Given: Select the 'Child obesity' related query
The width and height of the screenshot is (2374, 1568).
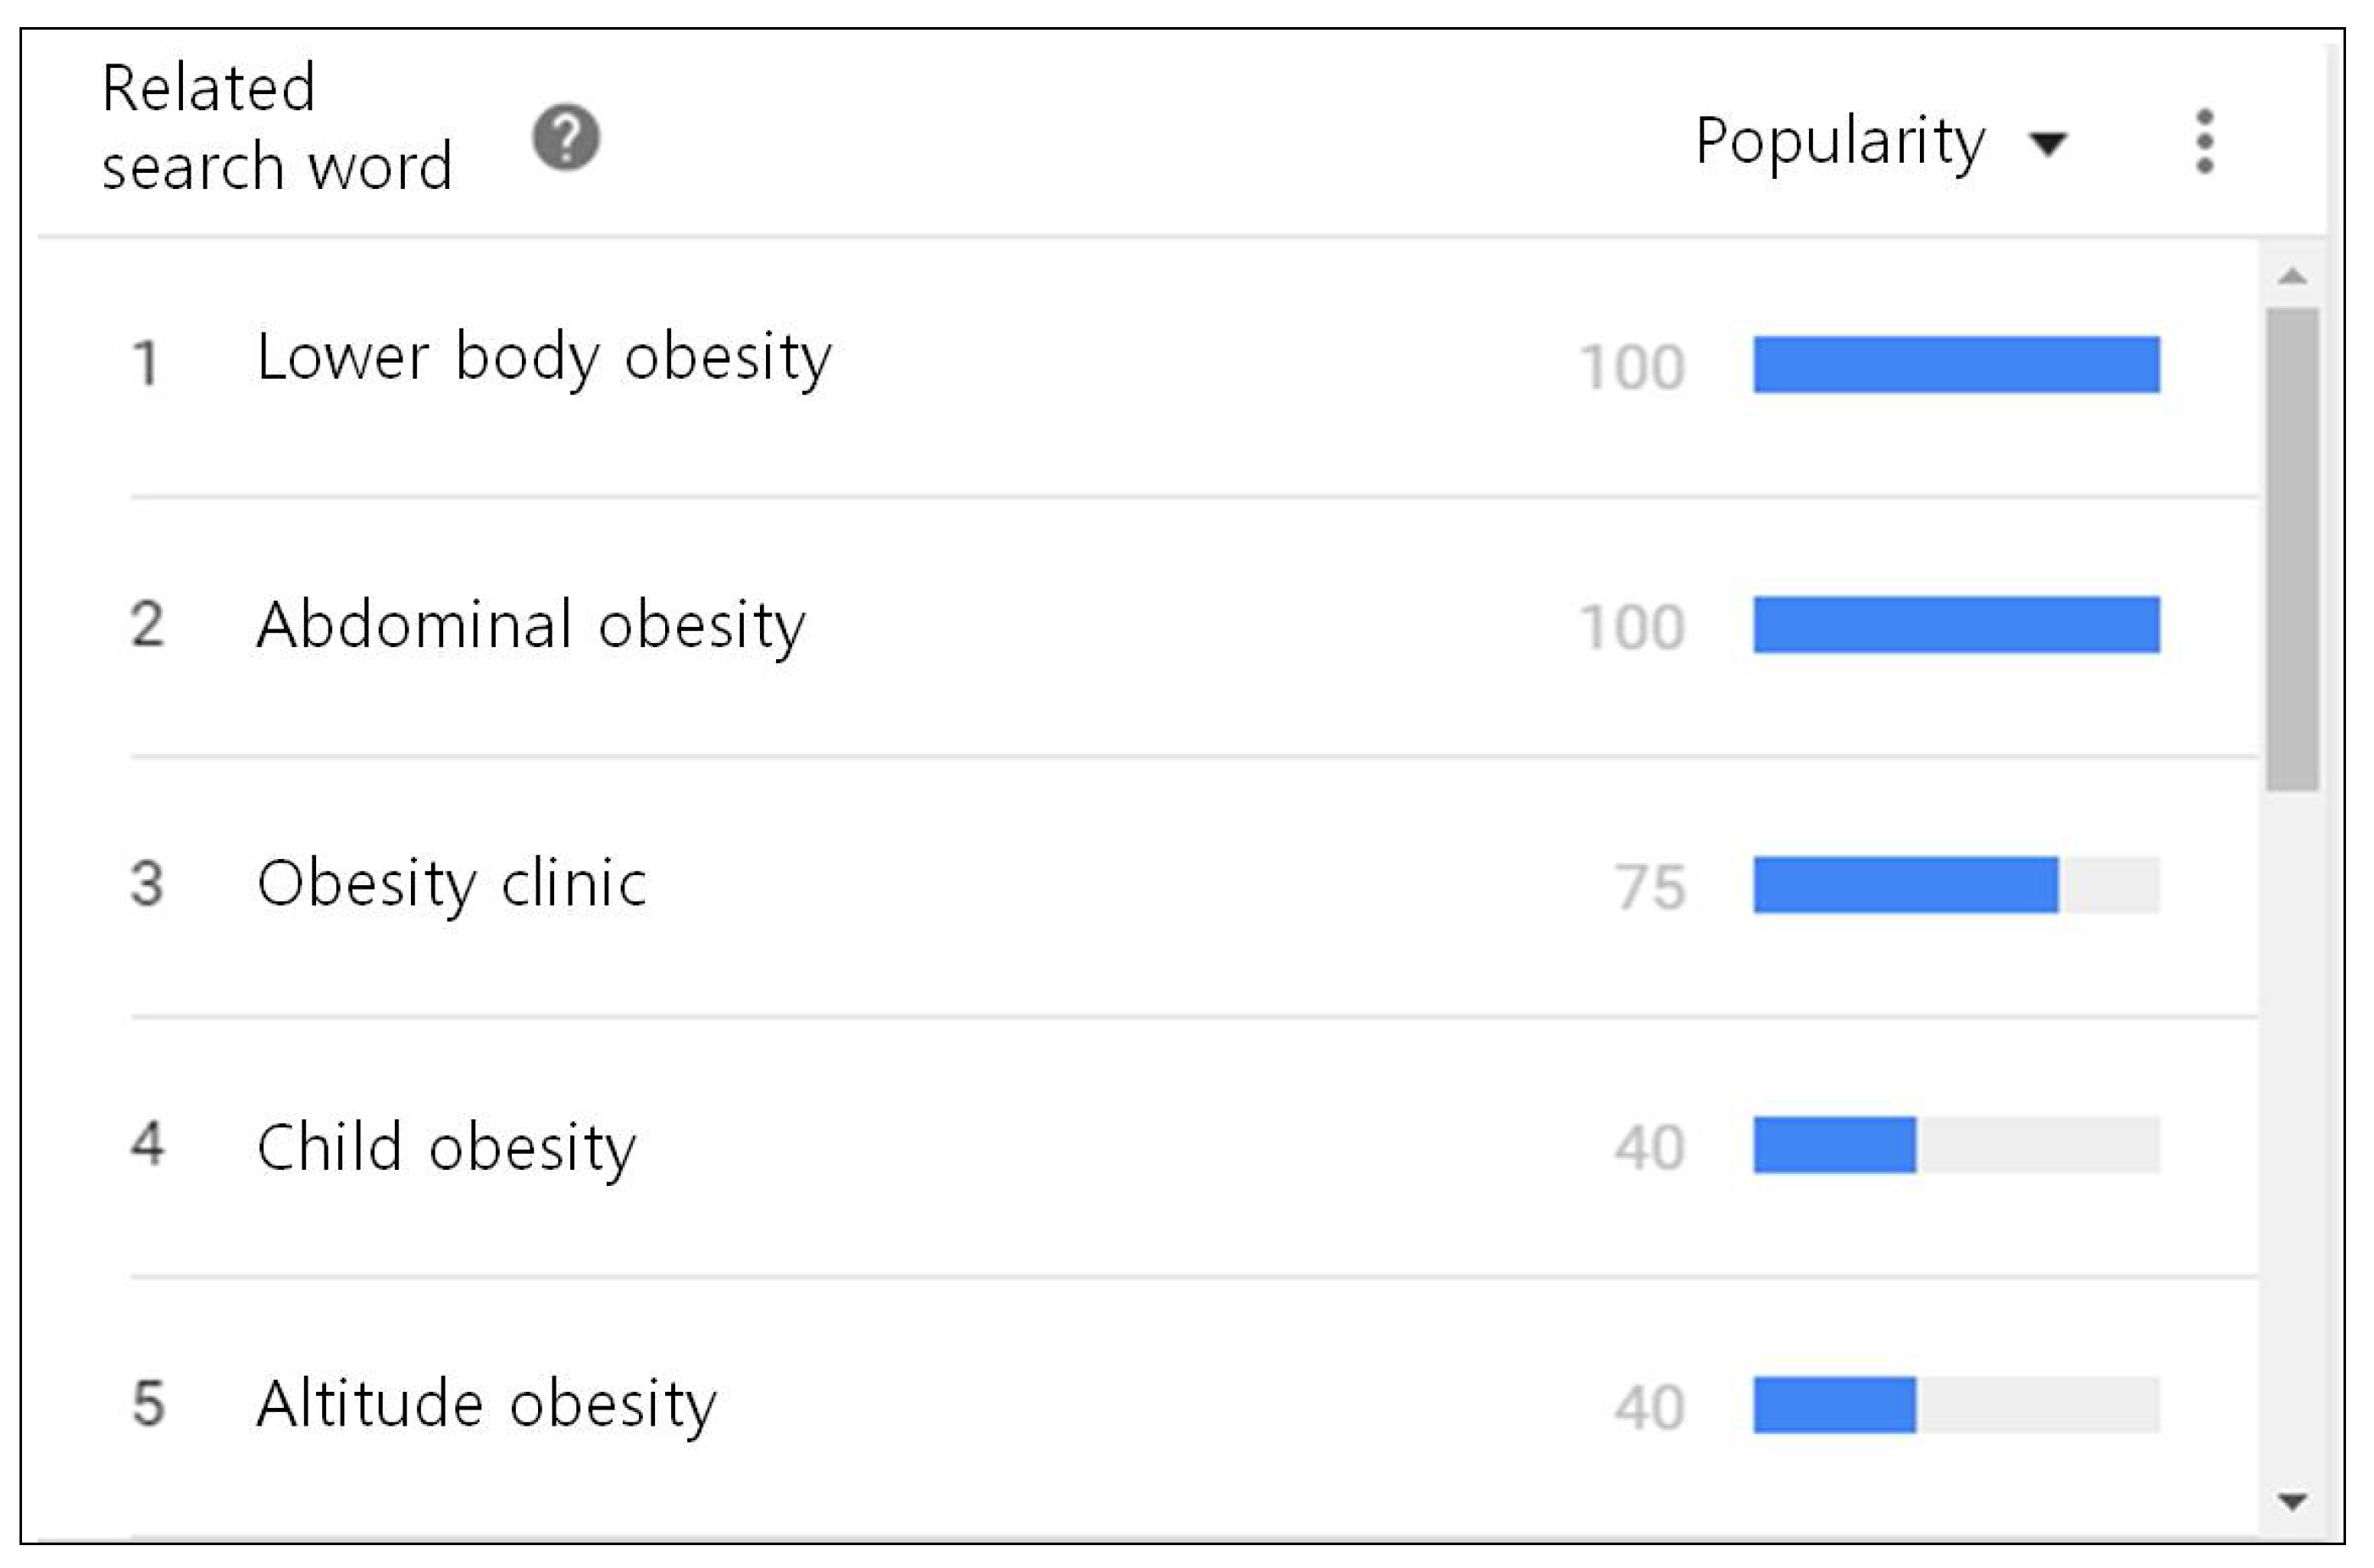Looking at the screenshot, I should [x=446, y=1146].
